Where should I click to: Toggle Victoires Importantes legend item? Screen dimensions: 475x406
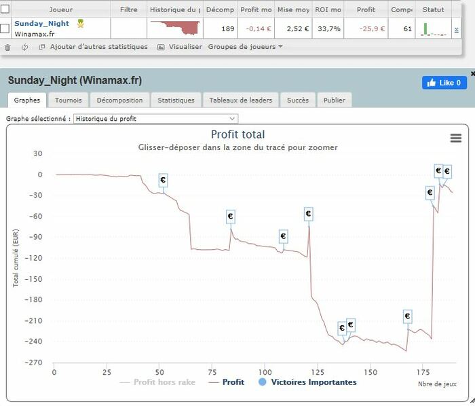point(307,382)
